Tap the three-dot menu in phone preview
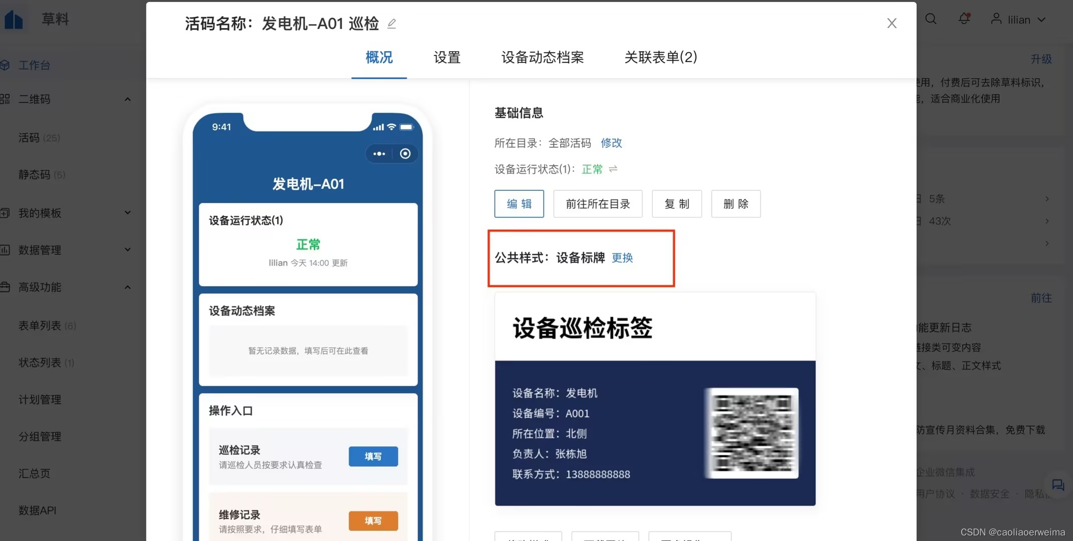Image resolution: width=1073 pixels, height=541 pixels. (x=379, y=154)
